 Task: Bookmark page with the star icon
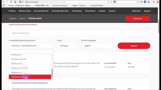click(x=111, y=2)
